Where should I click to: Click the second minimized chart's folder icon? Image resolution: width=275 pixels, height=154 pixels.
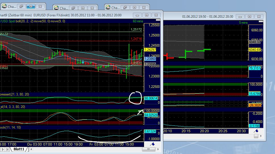[56, 8]
